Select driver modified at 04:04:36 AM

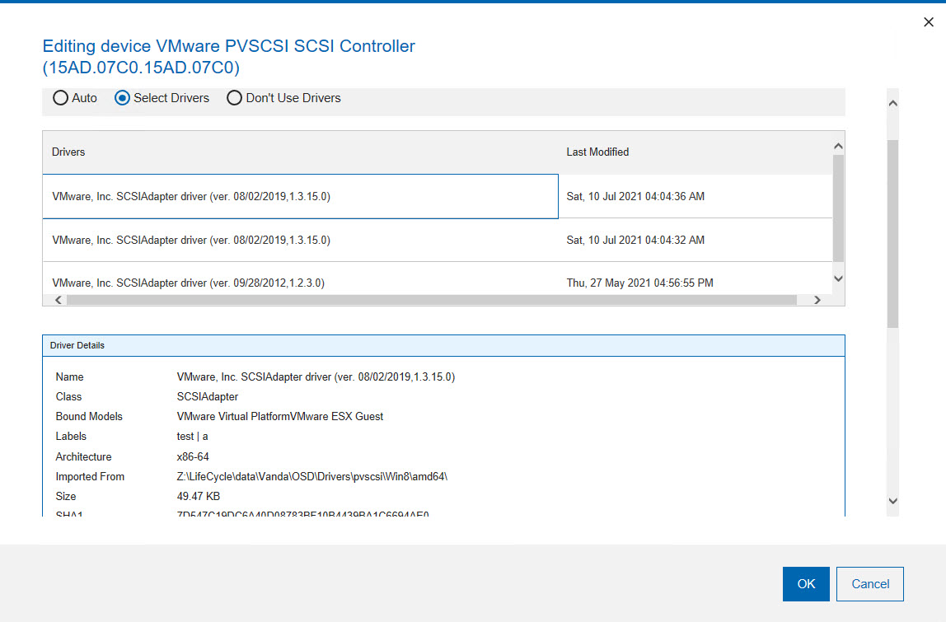(x=438, y=197)
